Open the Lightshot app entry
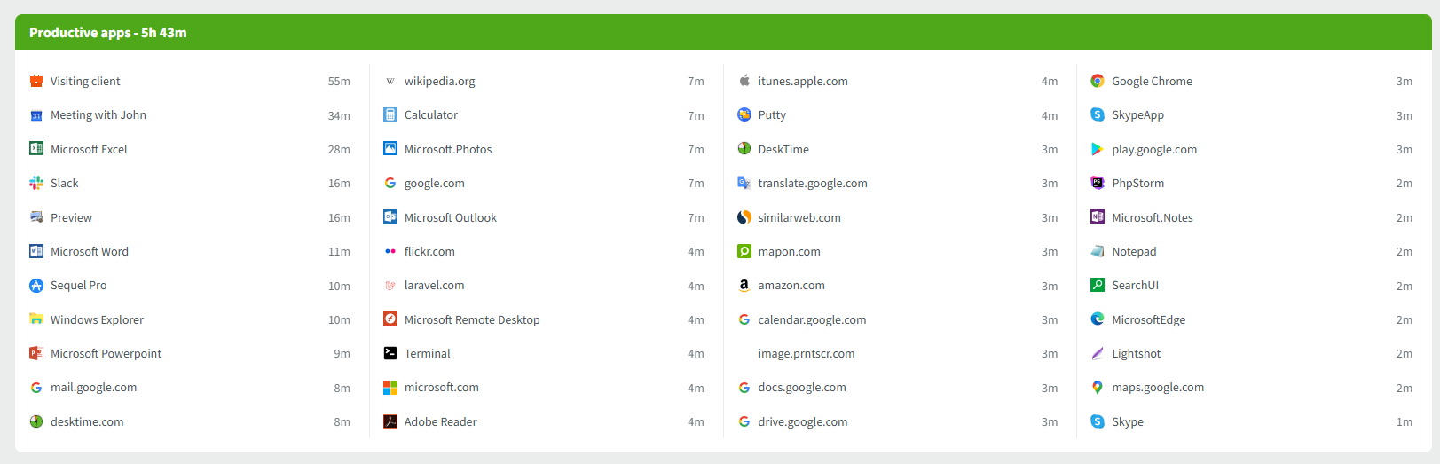 pos(1136,353)
